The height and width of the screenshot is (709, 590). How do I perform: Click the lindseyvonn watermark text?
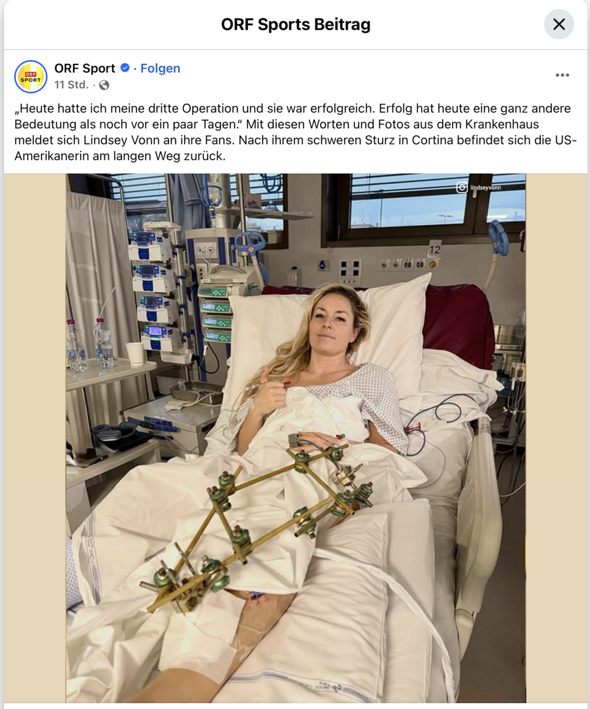485,188
